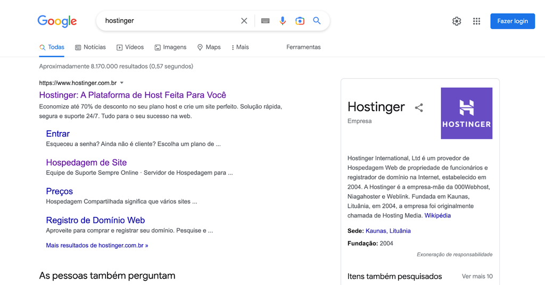Click Exoneração de responsabilidade
Viewport: 545px width, 285px height.
pos(455,255)
